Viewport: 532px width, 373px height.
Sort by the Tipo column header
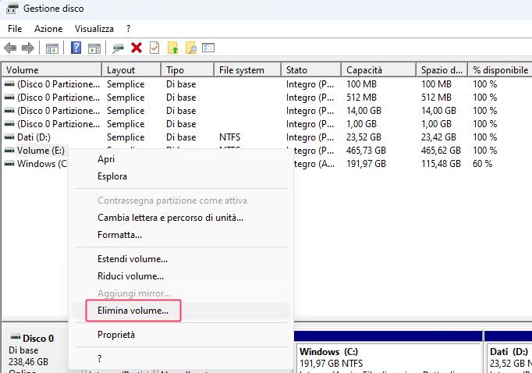point(188,70)
